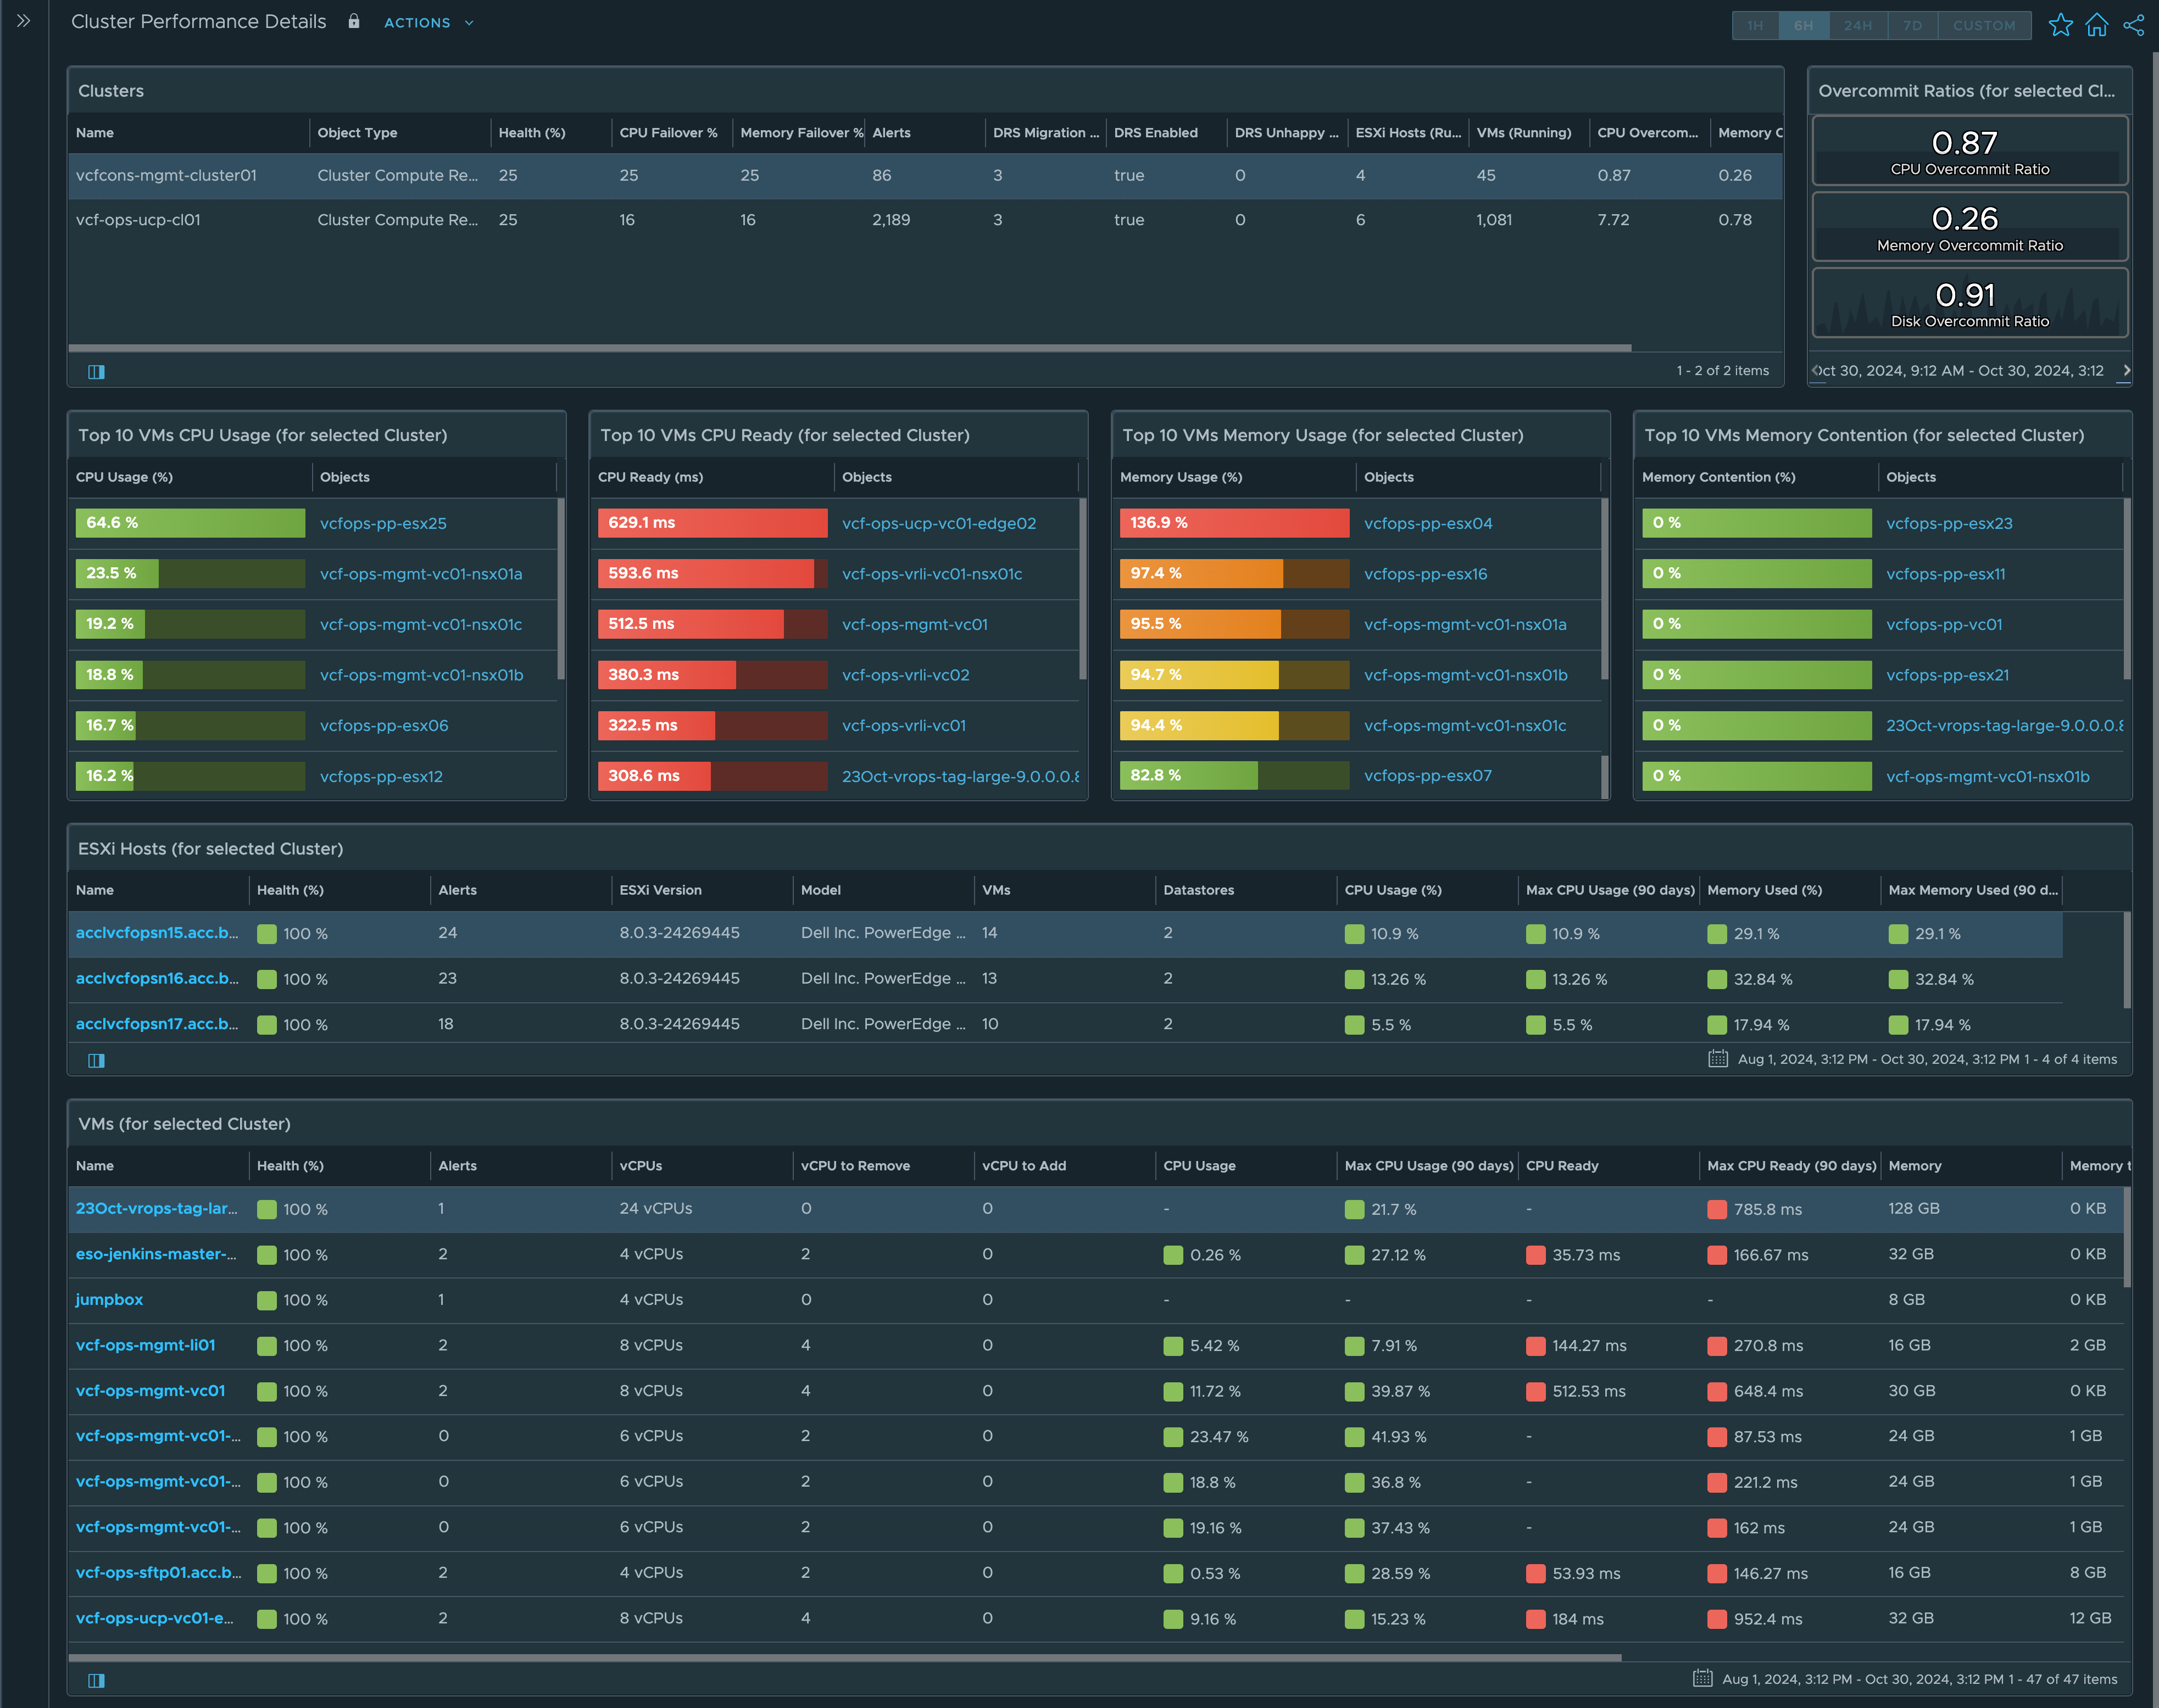Screen dimensions: 2159x1708
Task: Open column chooser in ESXi Hosts widget
Action: 96,1060
